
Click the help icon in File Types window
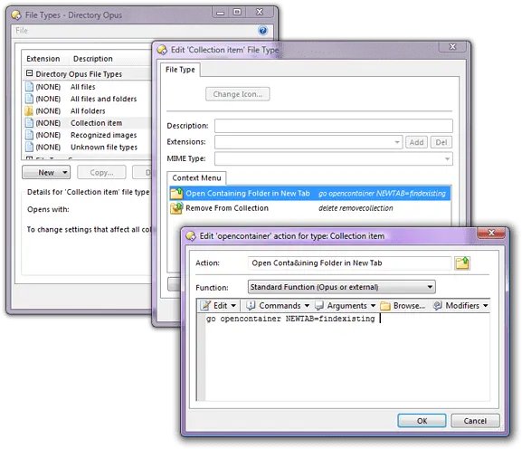(x=262, y=30)
